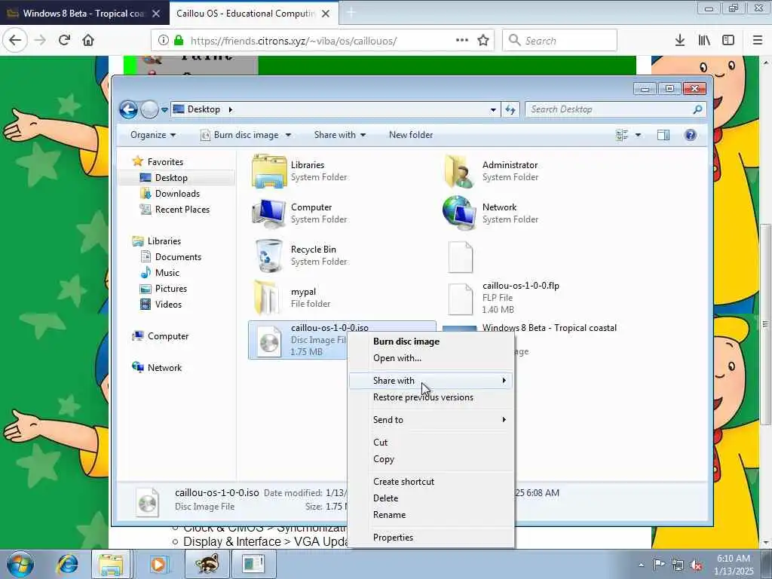This screenshot has height=579, width=772.
Task: Go back in the Firefox browser
Action: tap(15, 40)
